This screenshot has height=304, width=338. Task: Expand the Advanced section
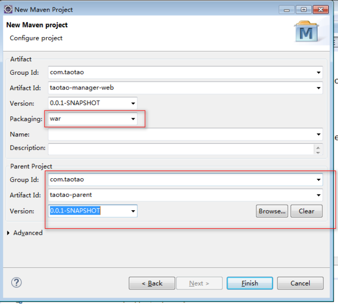click(8, 233)
